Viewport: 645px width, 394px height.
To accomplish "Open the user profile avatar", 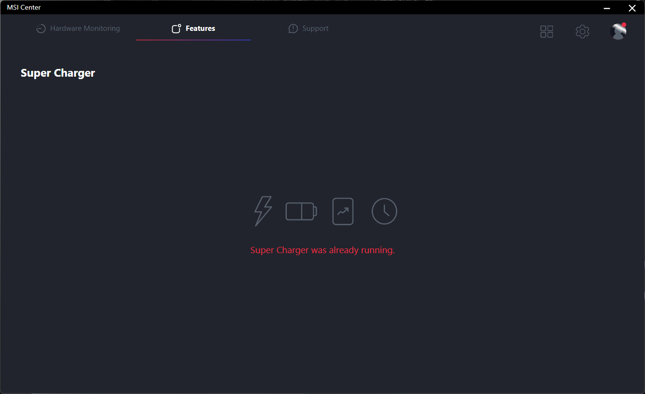I will tap(618, 31).
